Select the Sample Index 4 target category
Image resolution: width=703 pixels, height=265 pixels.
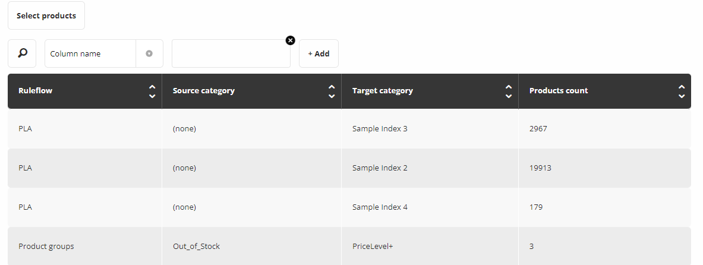[380, 207]
